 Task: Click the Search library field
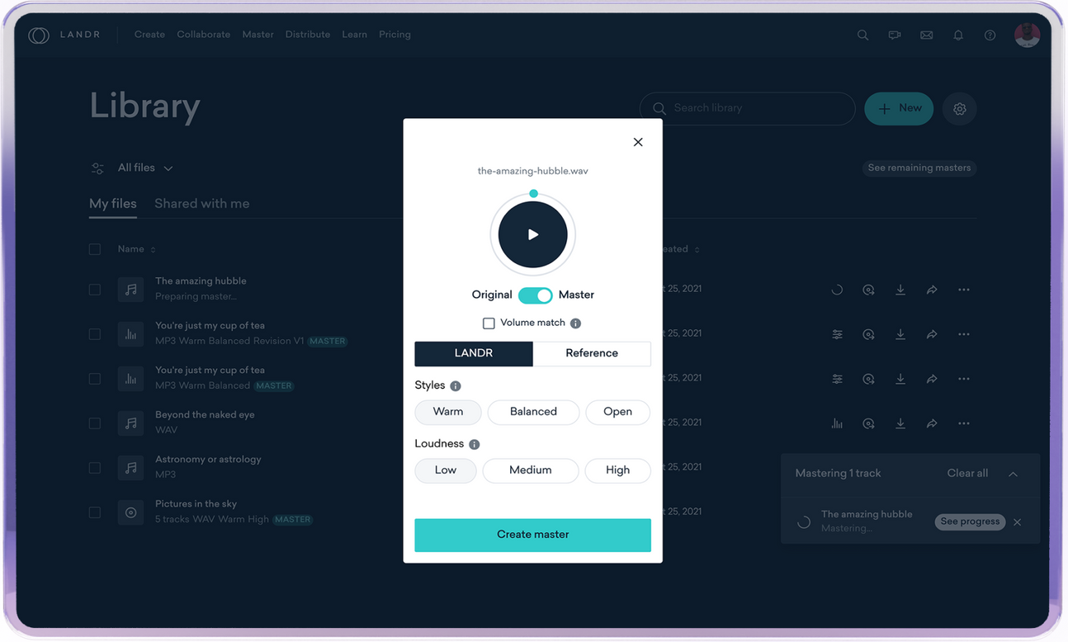point(747,109)
